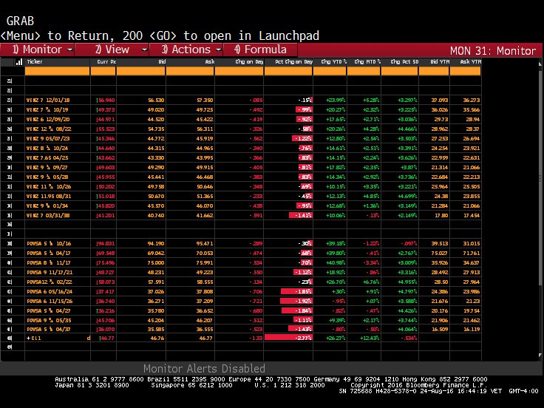Click the chart icon in the table header
Image resolution: width=544 pixels, height=408 pixels.
pos(19,62)
